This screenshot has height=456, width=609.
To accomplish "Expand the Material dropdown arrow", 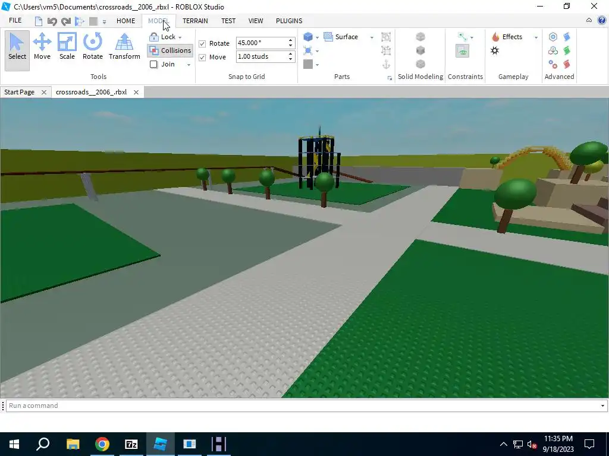I will point(318,51).
